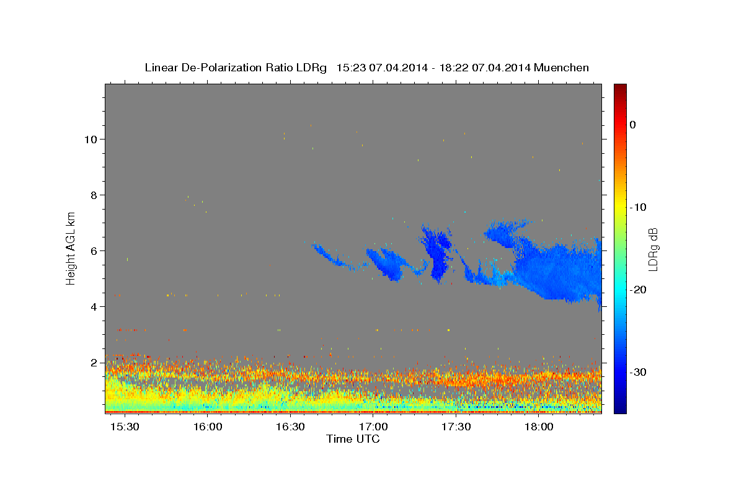The height and width of the screenshot is (496, 744).
Task: Click the colorbar value -20
Action: (x=639, y=290)
